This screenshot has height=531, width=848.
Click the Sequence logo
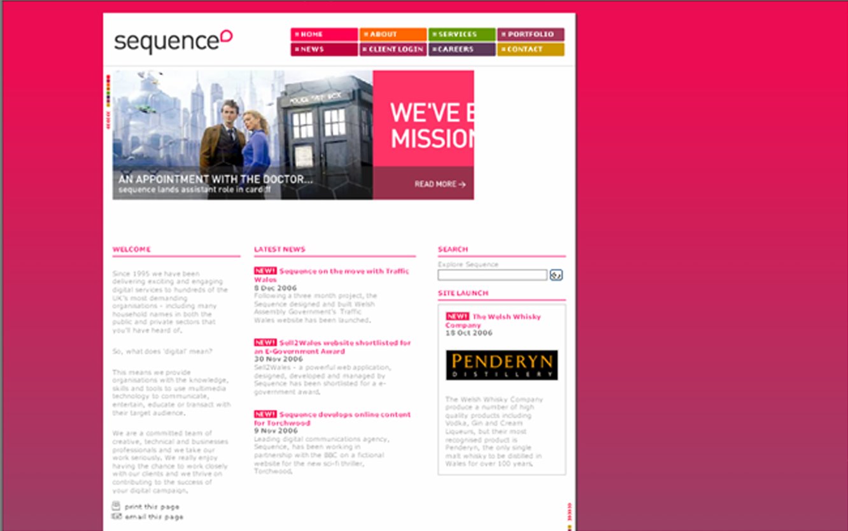click(173, 41)
